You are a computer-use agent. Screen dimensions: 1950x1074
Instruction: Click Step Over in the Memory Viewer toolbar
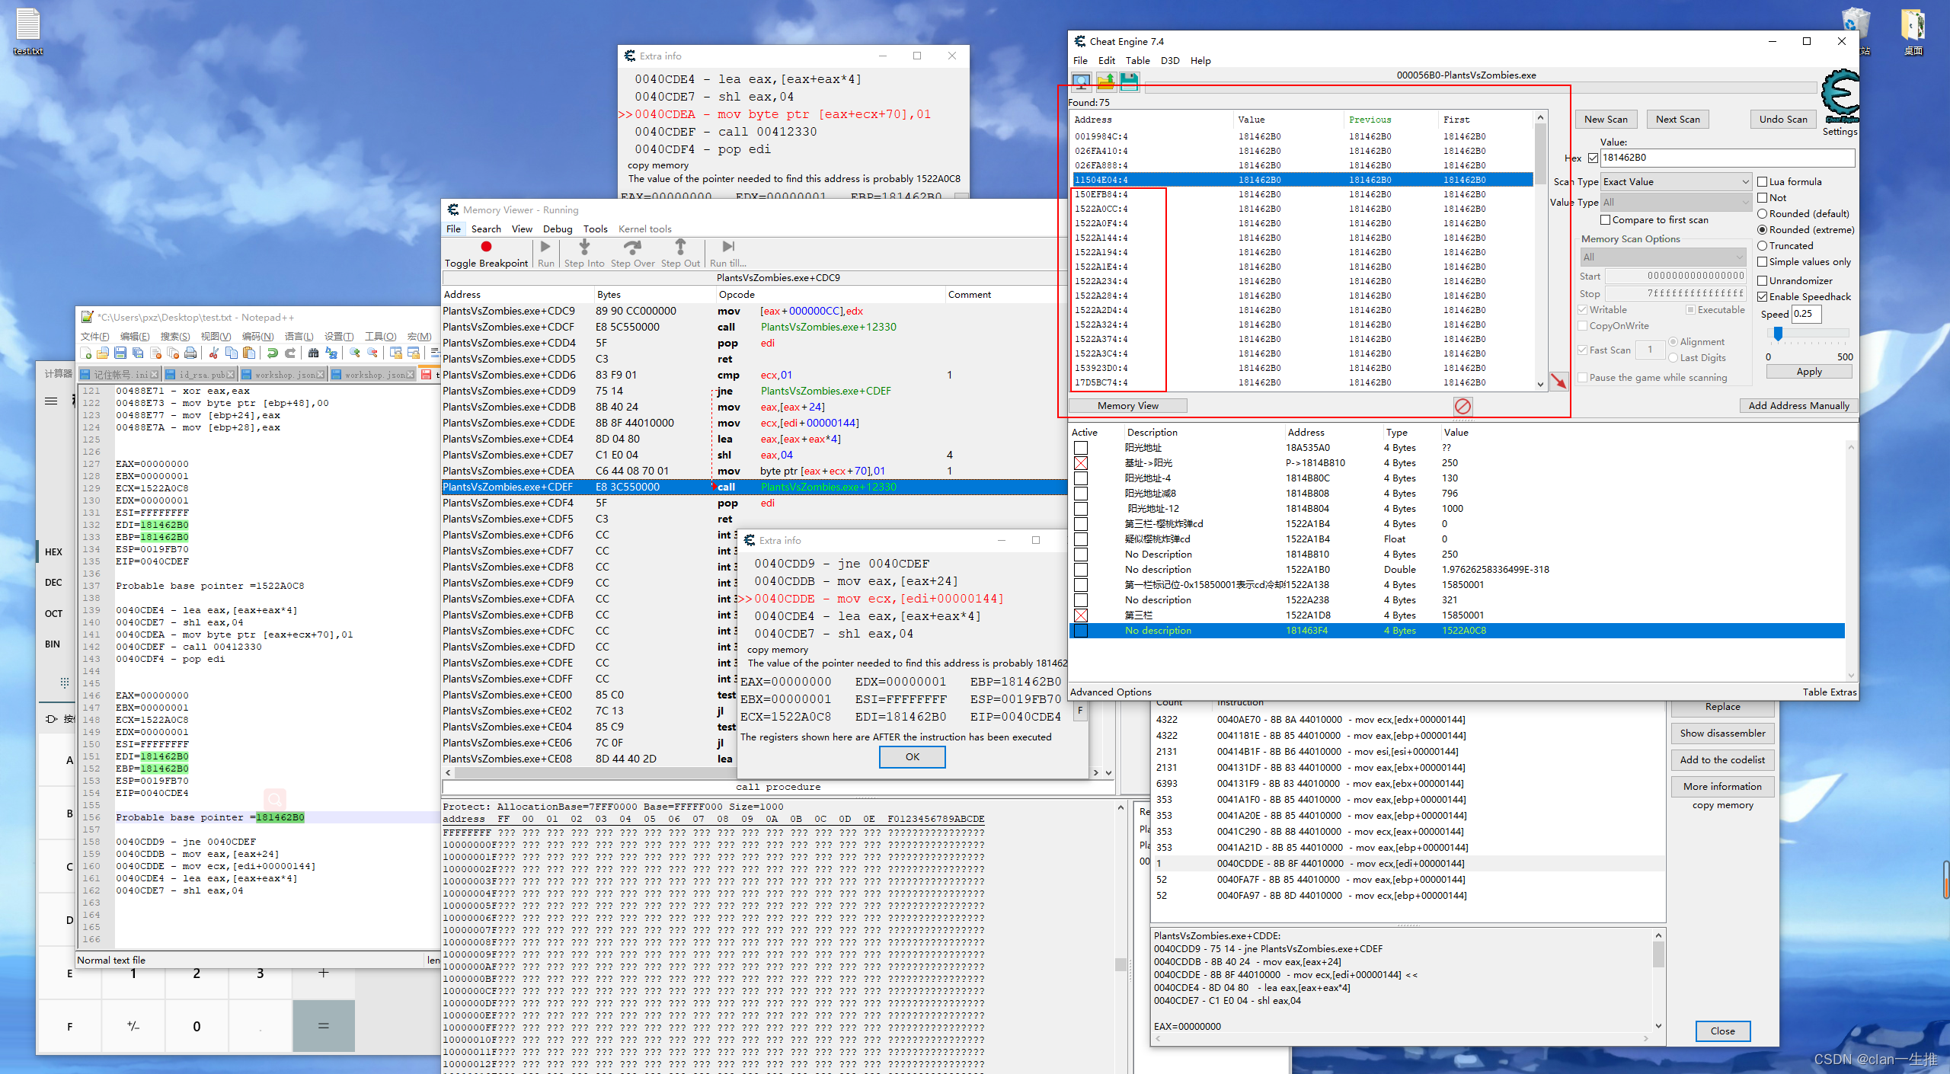pos(632,254)
